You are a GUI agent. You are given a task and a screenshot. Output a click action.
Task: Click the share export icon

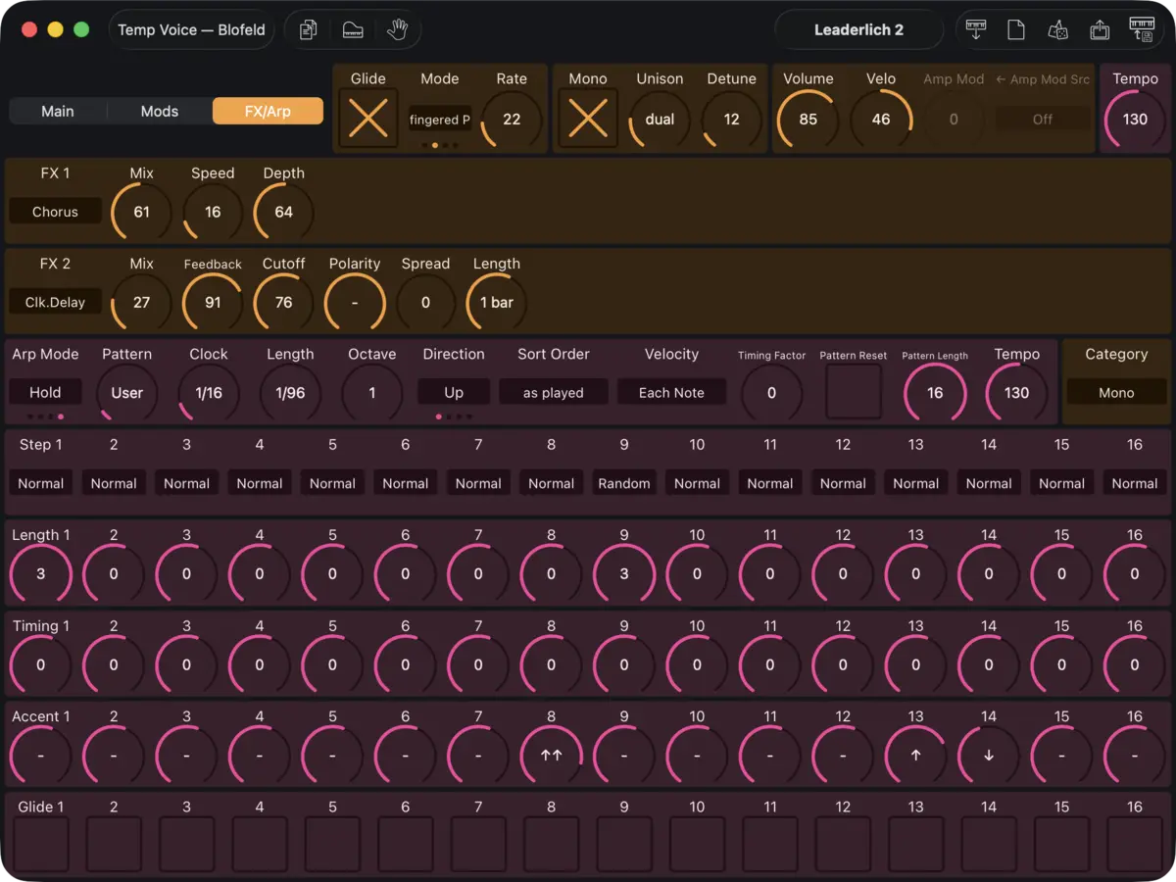tap(1100, 29)
